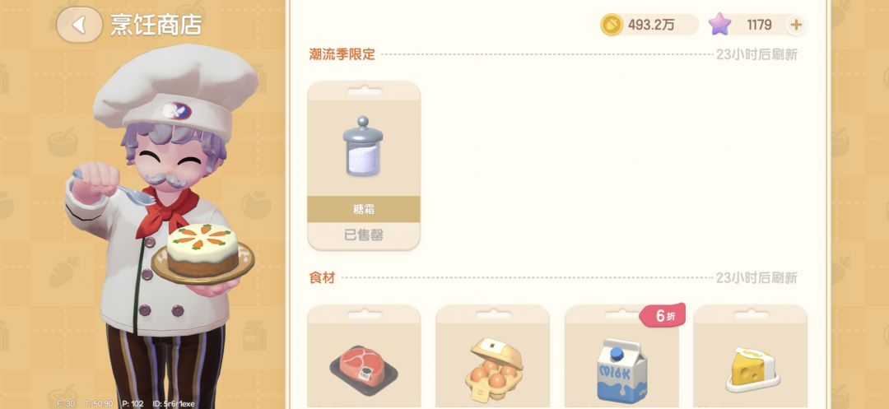Screen dimensions: 889x409
Task: Click the chef character's carrot cake
Action: pos(202,249)
